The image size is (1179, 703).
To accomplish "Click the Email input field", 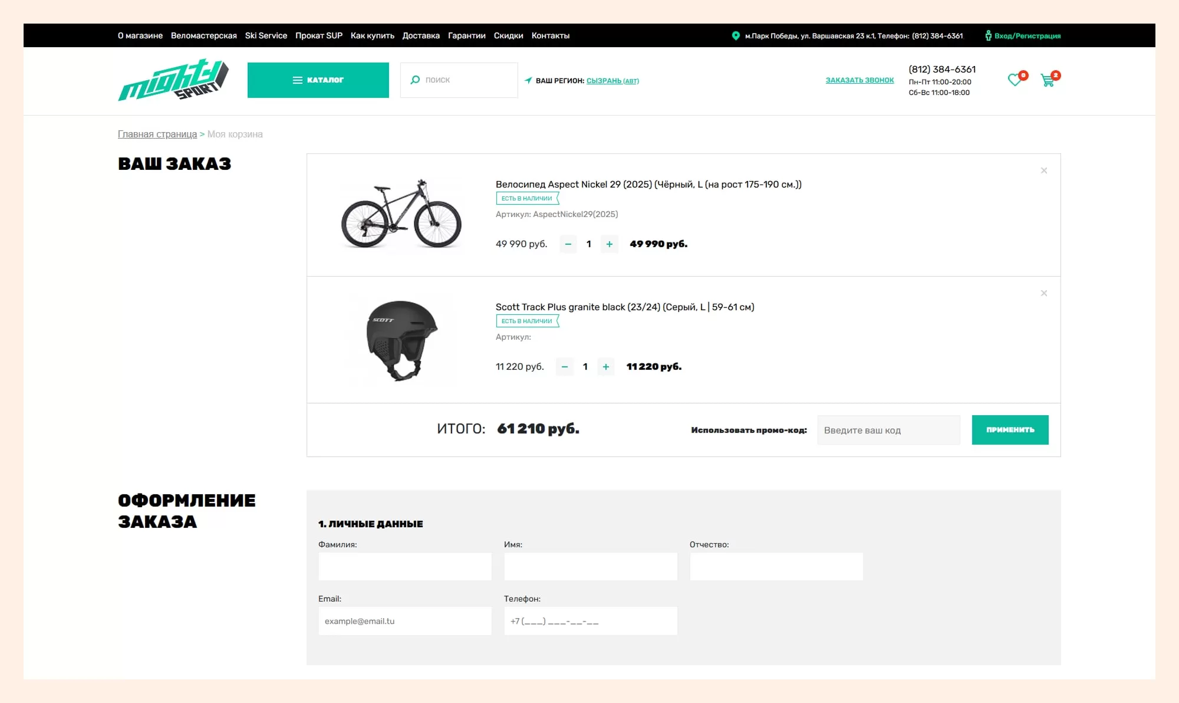I will tap(405, 621).
